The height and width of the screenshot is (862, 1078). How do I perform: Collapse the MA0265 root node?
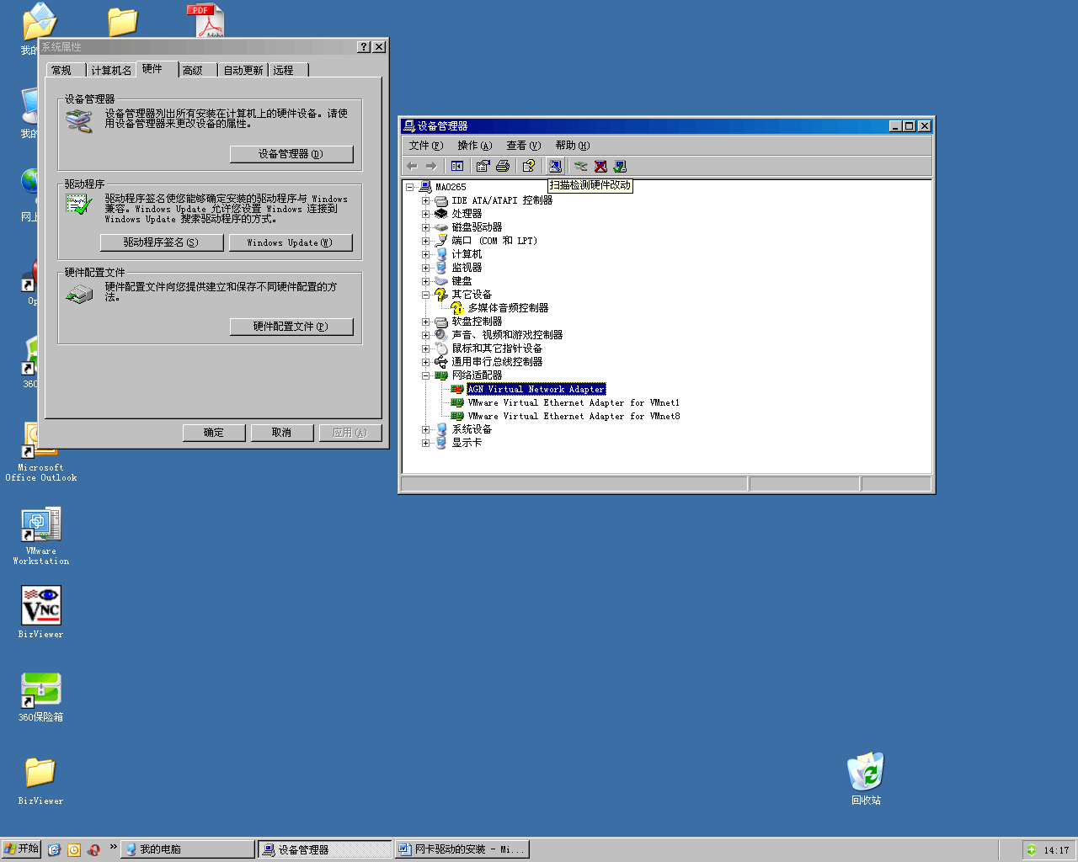click(x=409, y=187)
